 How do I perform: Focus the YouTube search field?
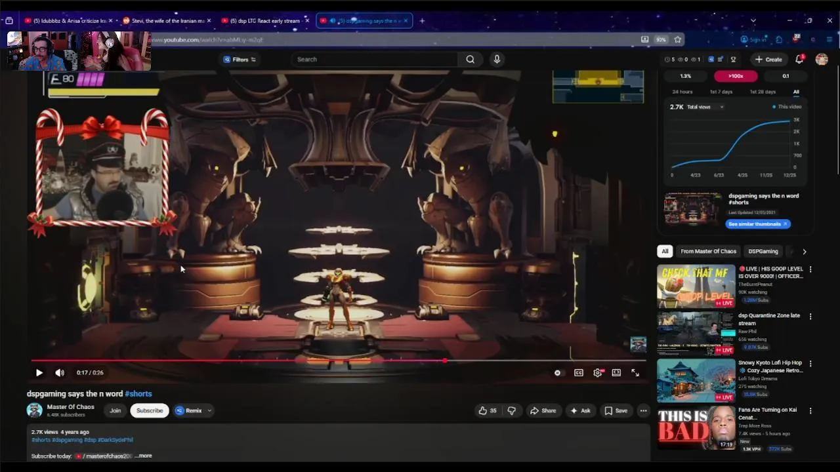pos(374,59)
